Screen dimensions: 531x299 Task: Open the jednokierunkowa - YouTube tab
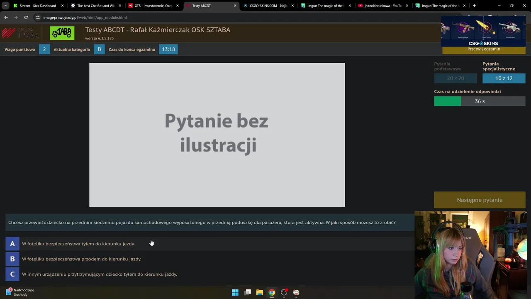pos(383,6)
